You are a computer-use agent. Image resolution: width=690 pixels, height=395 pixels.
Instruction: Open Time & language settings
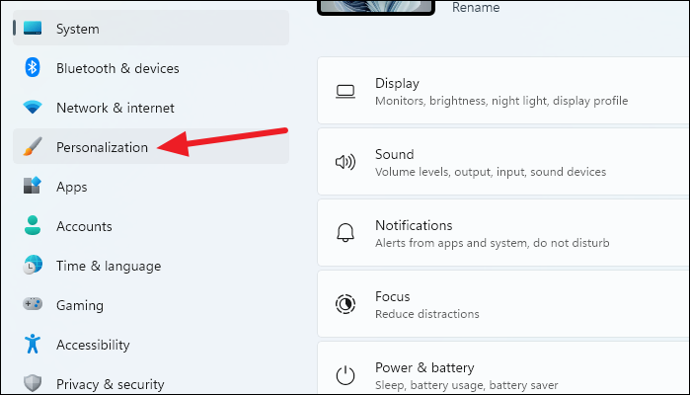pyautogui.click(x=151, y=266)
